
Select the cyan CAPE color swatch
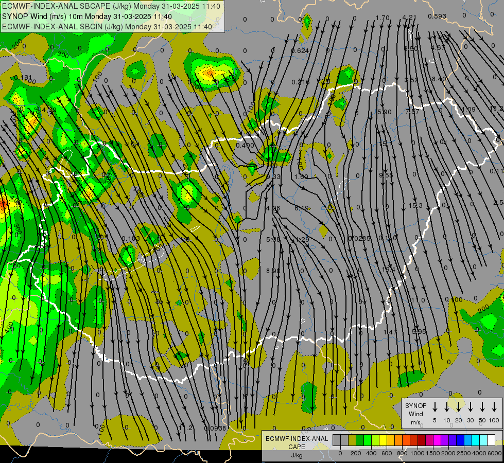coord(475,440)
